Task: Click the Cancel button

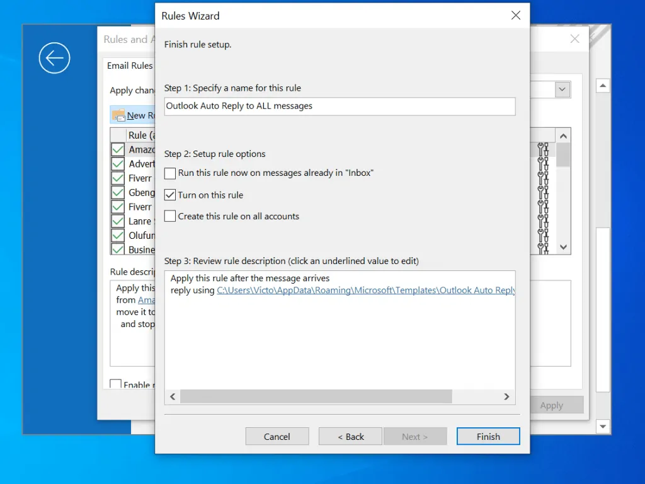Action: (277, 436)
